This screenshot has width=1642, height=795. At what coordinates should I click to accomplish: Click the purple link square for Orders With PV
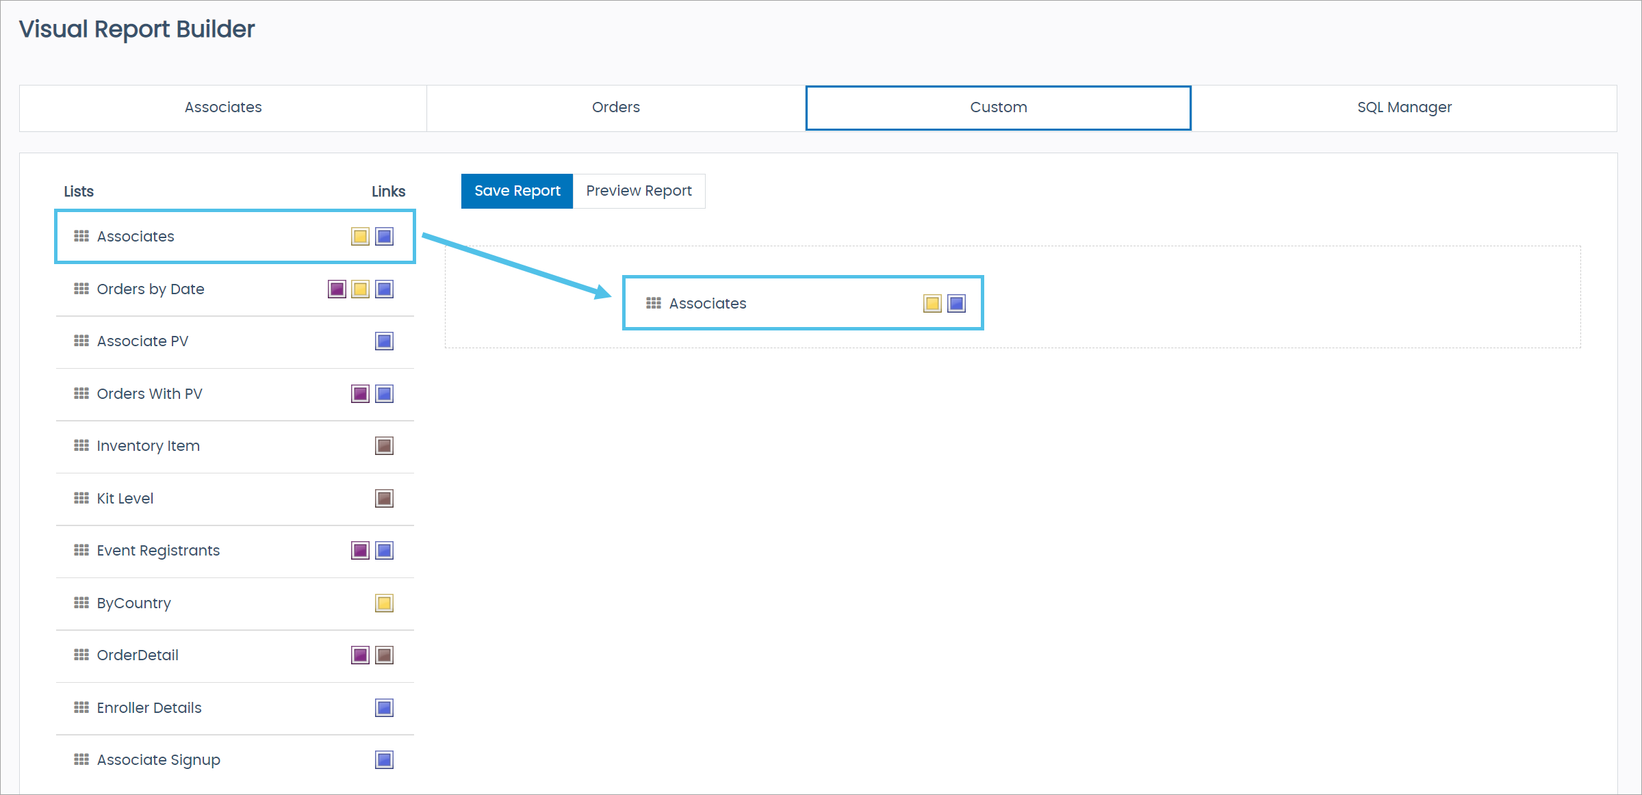pyautogui.click(x=360, y=393)
